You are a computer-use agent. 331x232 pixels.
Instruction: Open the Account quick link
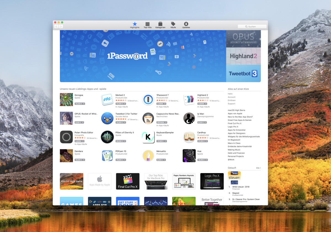coord(232,97)
